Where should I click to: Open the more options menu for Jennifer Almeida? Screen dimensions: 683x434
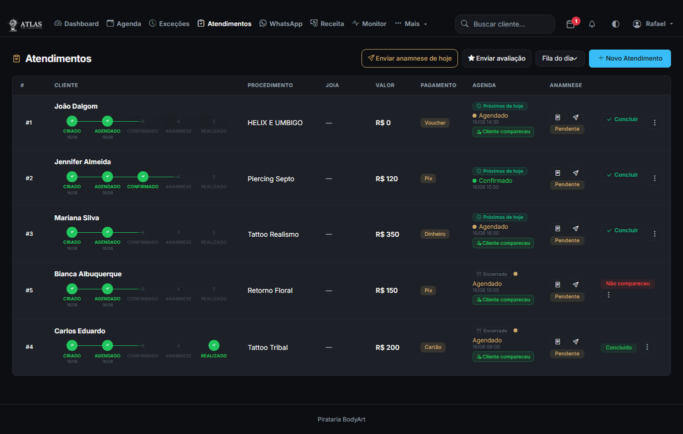tap(654, 178)
